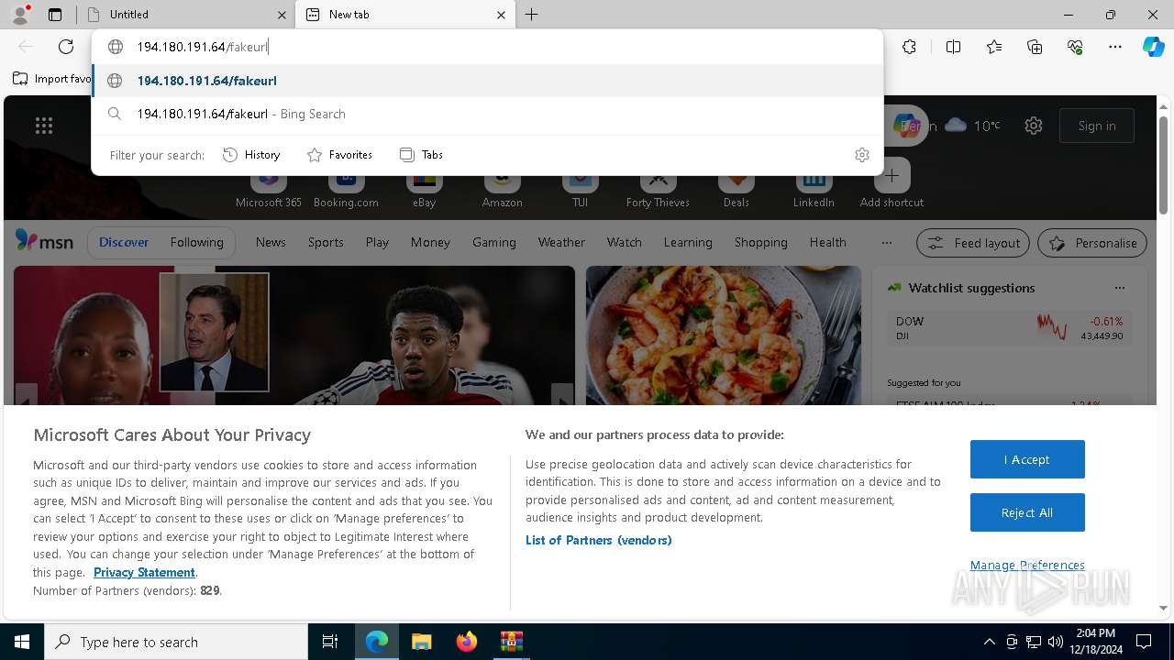1174x660 pixels.
Task: Open Weather section in MSN
Action: click(x=561, y=243)
